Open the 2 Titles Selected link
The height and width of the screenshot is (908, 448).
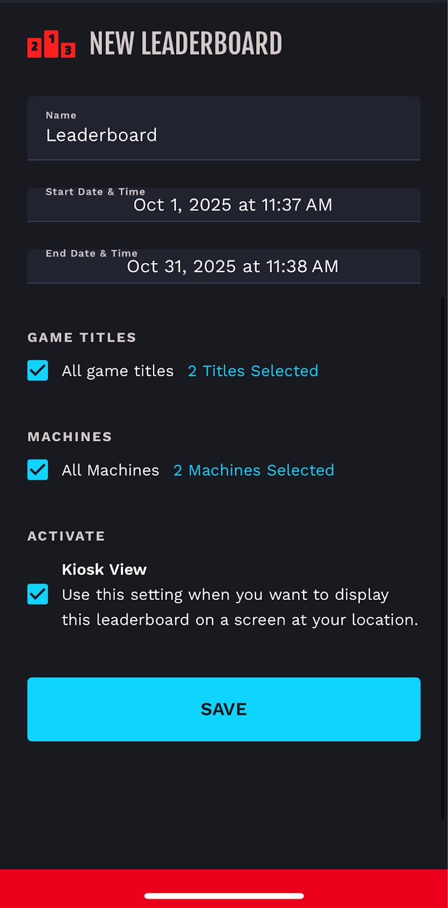pyautogui.click(x=253, y=371)
